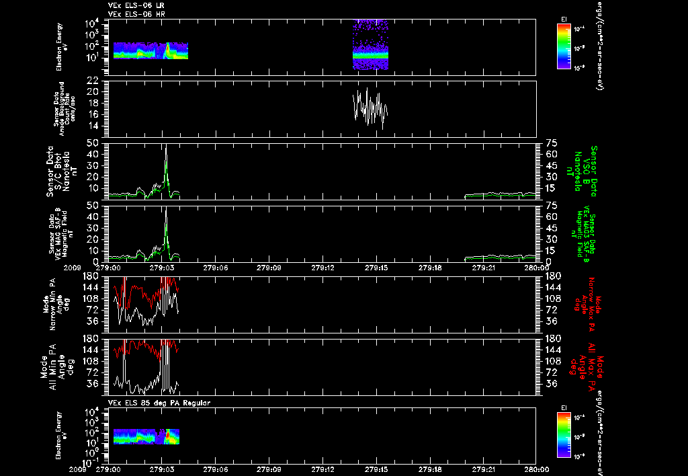Click the red Narrow Max PA trace line
688x476 pixels.
pos(138,288)
